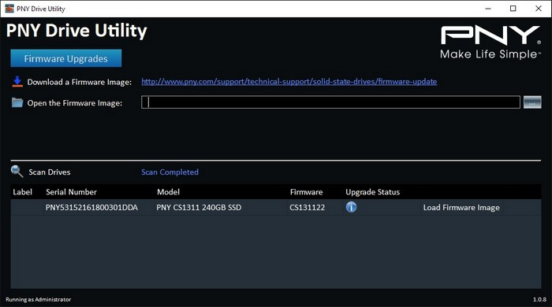Screen dimensions: 552x307
Task: Click the PNY Make Life Simple logo
Action: (x=490, y=42)
